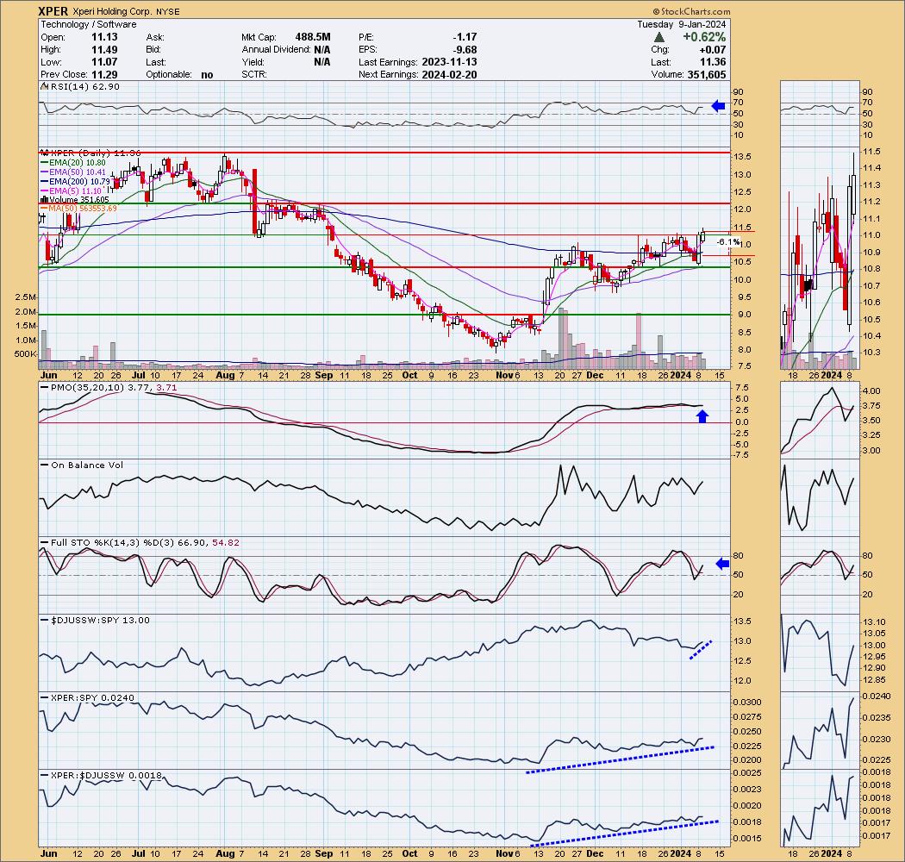
Task: Click the StockCharts.com watermark text
Action: tap(691, 11)
